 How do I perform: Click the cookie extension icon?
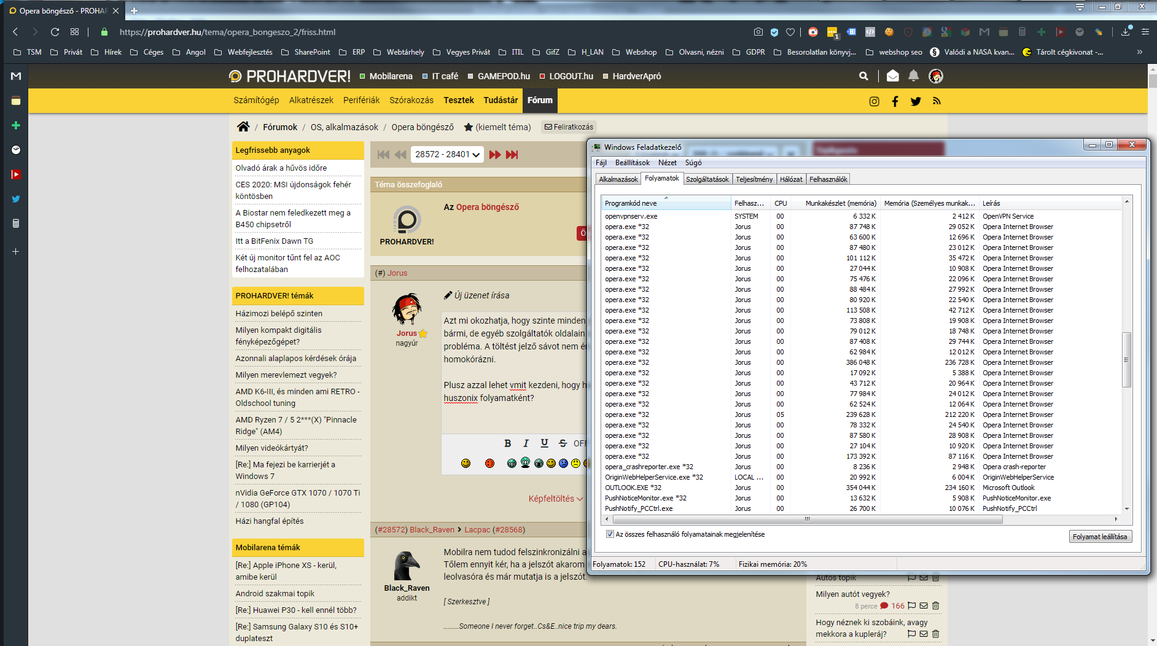coord(889,32)
